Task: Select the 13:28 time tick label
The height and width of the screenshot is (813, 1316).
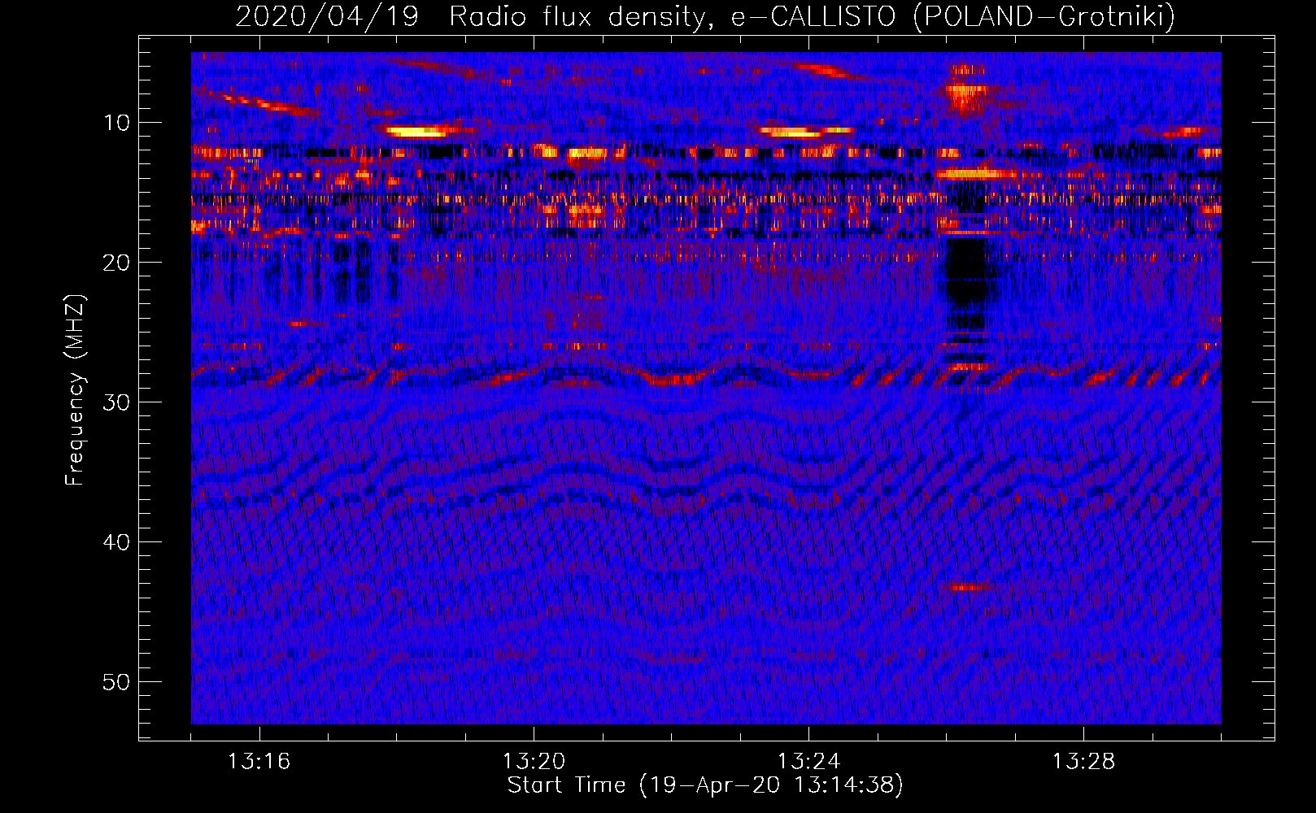Action: coord(1083,762)
